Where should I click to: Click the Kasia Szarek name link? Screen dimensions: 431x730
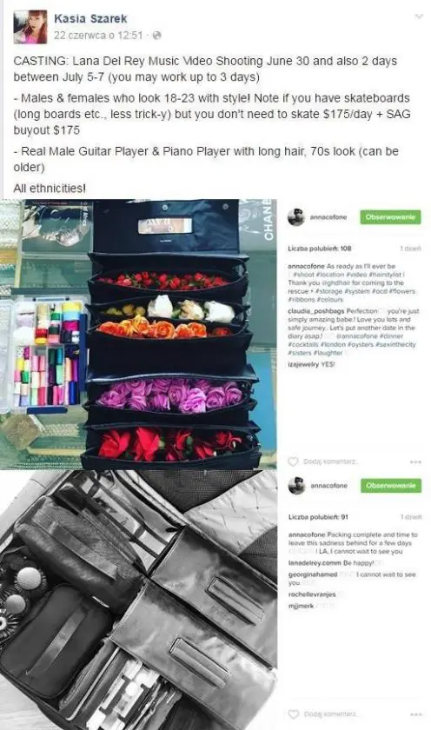[x=90, y=18]
